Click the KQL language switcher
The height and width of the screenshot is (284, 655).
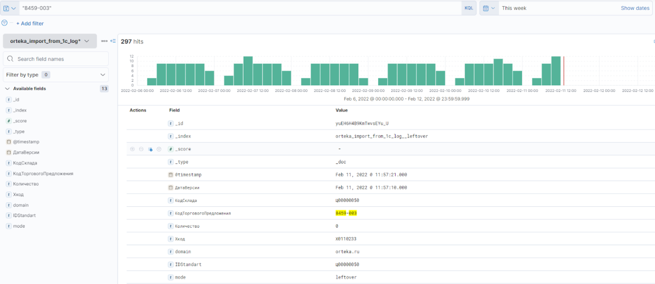click(469, 8)
